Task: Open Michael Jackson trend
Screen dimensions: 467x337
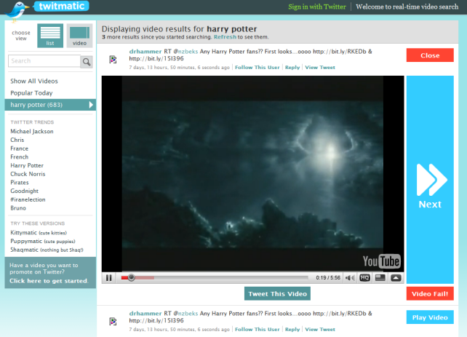Action: click(32, 132)
